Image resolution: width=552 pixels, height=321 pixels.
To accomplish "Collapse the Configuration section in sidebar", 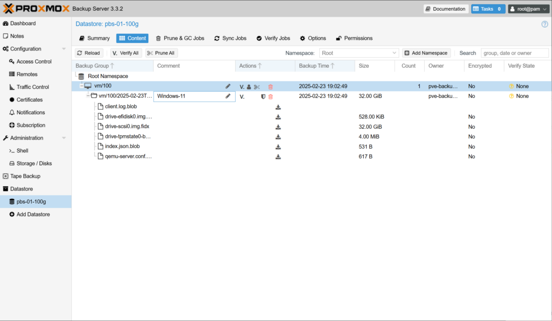I will tap(64, 49).
